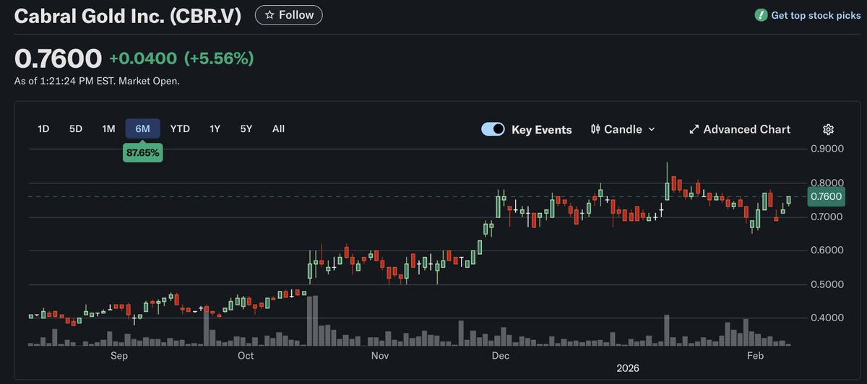Screen dimensions: 867x384
Task: Click the current price label 0.7600 on axis
Action: 827,196
